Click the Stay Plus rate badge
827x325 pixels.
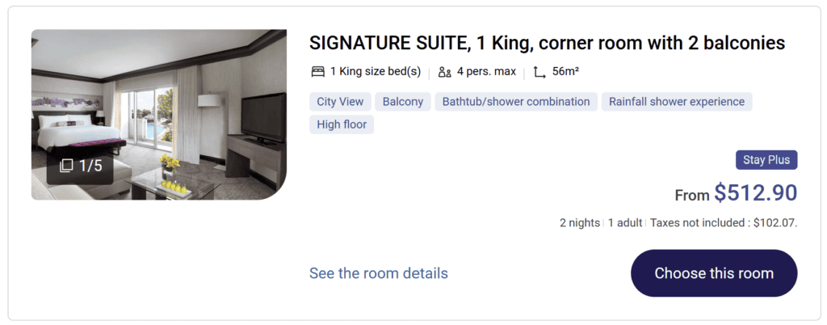pyautogui.click(x=766, y=160)
